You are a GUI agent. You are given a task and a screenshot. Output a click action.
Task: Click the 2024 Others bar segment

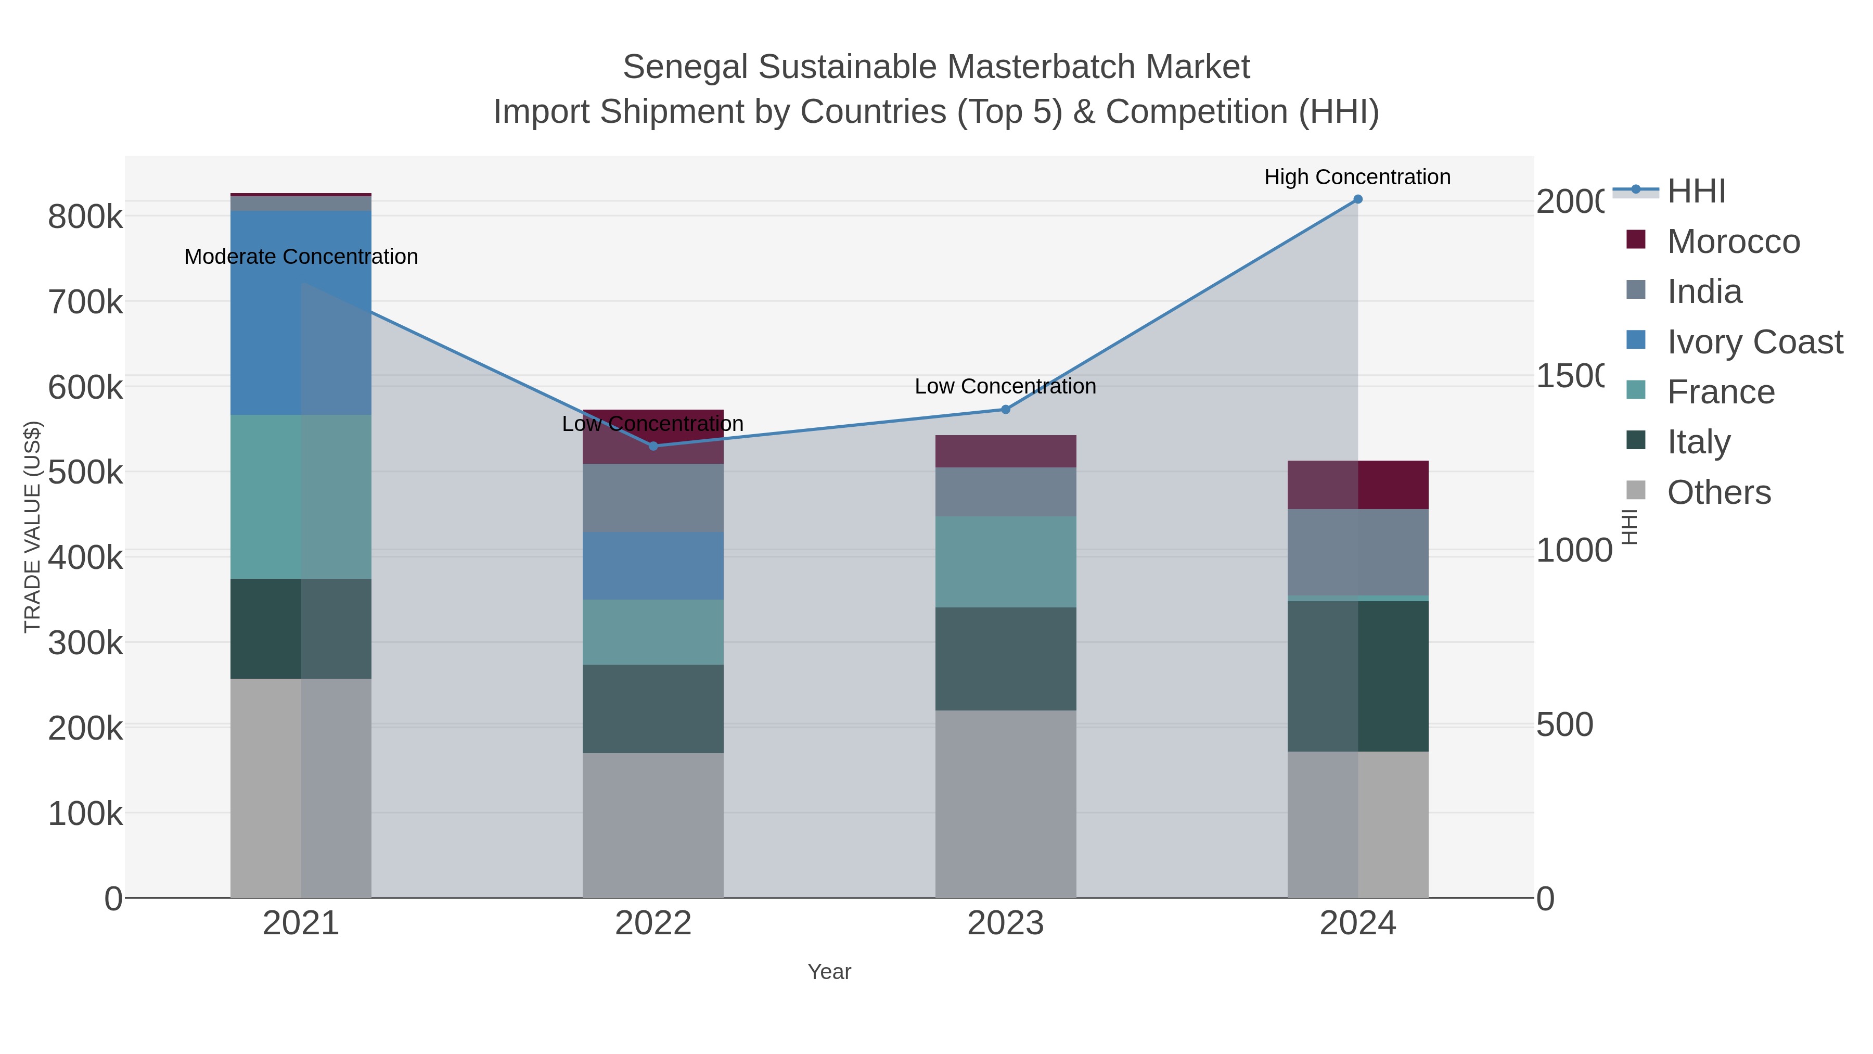point(1357,825)
